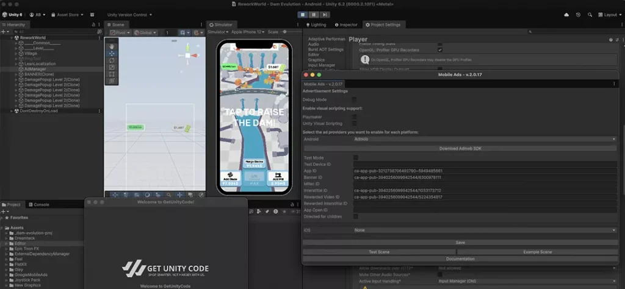Toggle the Test Mode checkbox
The width and height of the screenshot is (625, 289).
356,158
